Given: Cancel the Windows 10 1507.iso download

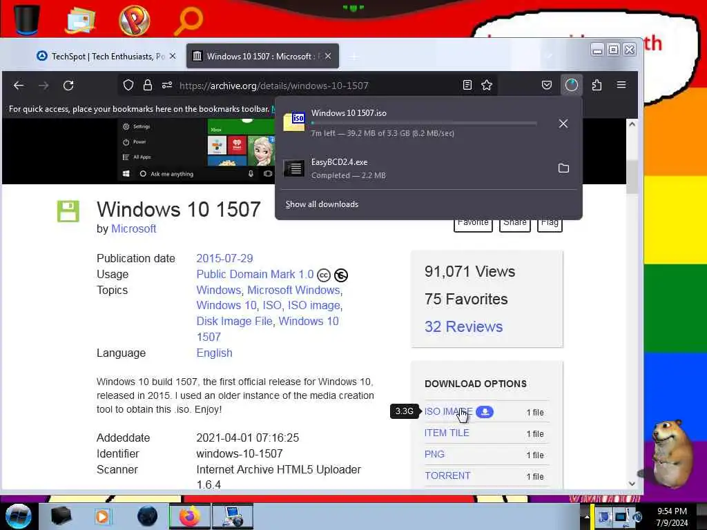Looking at the screenshot, I should click(563, 124).
